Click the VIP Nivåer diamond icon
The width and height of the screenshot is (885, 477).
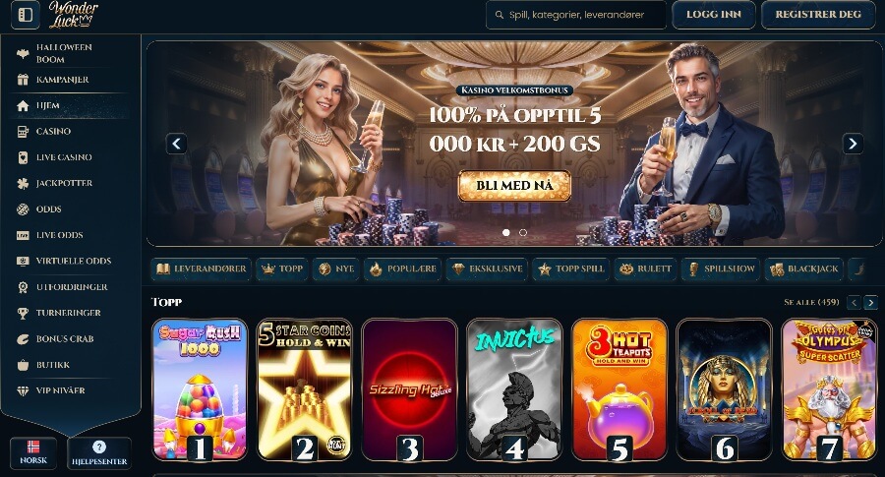(x=23, y=390)
